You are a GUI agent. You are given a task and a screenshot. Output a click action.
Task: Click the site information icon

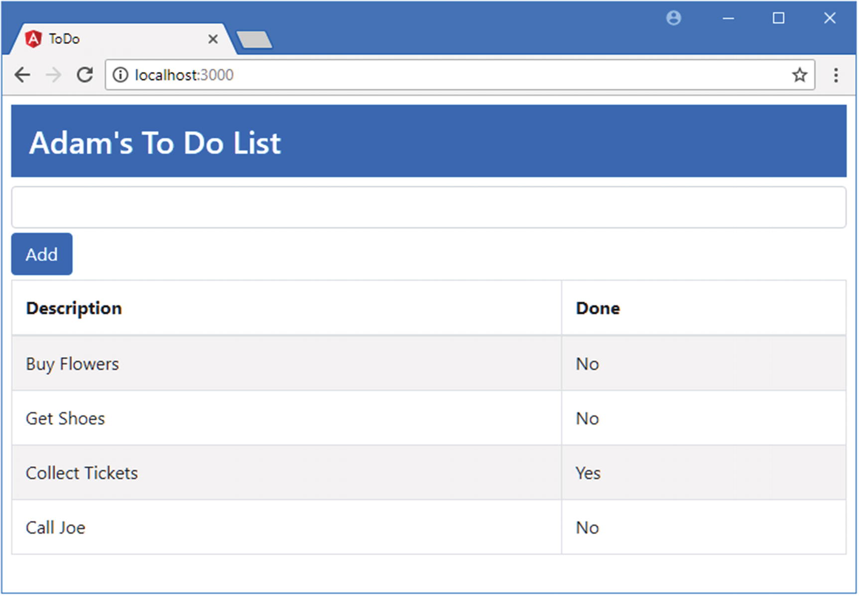120,75
